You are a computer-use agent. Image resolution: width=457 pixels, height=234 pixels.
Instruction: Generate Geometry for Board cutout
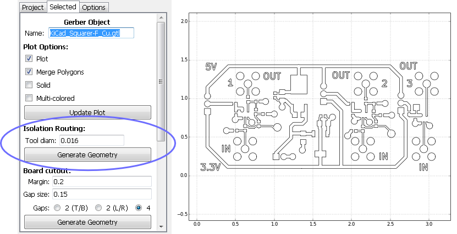[x=87, y=222]
